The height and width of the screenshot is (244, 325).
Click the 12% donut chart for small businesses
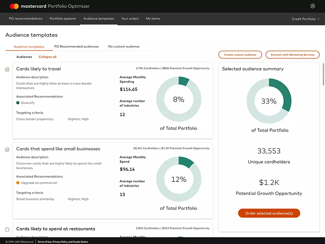[179, 179]
